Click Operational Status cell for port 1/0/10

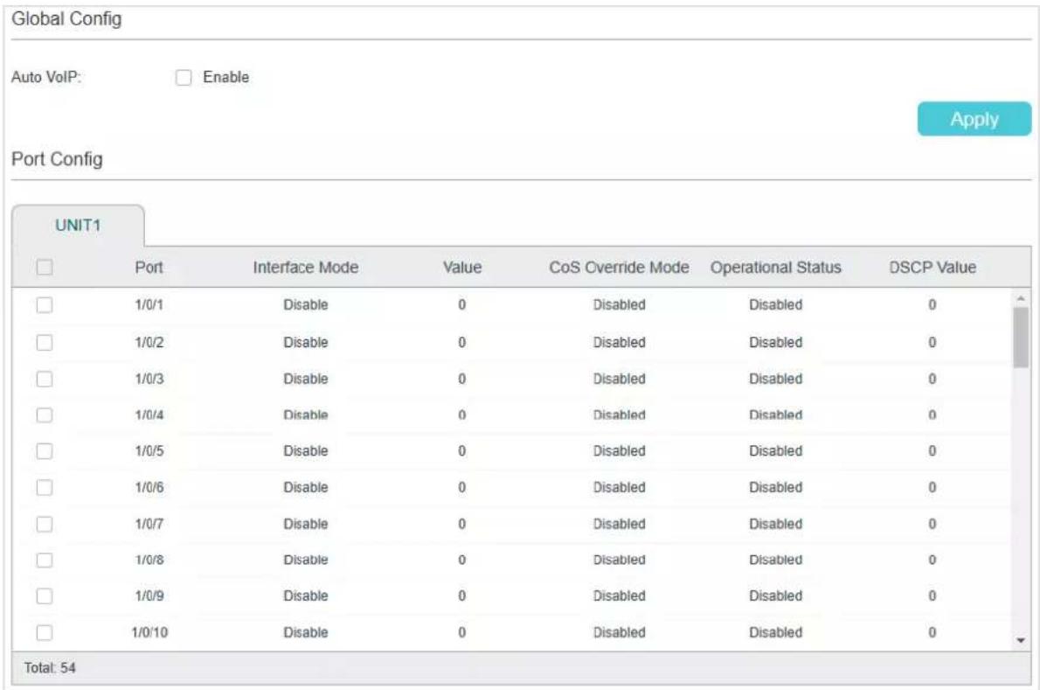tap(776, 632)
